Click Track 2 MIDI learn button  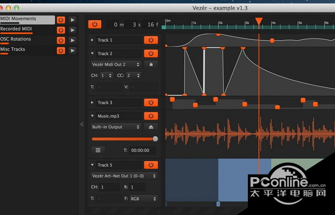point(151,65)
